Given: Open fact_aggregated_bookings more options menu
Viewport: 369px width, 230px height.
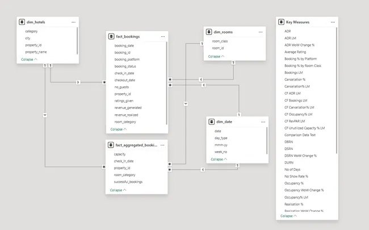Looking at the screenshot, I should point(162,145).
